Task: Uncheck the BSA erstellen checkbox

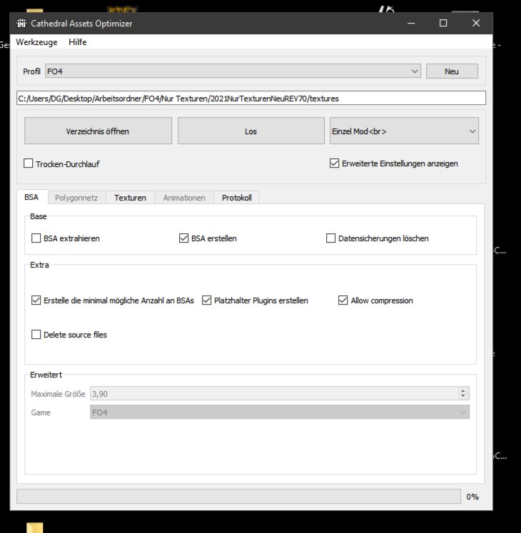Action: [x=184, y=238]
